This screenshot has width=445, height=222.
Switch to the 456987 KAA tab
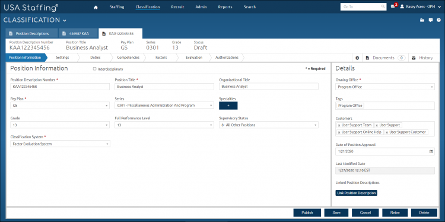(78, 33)
